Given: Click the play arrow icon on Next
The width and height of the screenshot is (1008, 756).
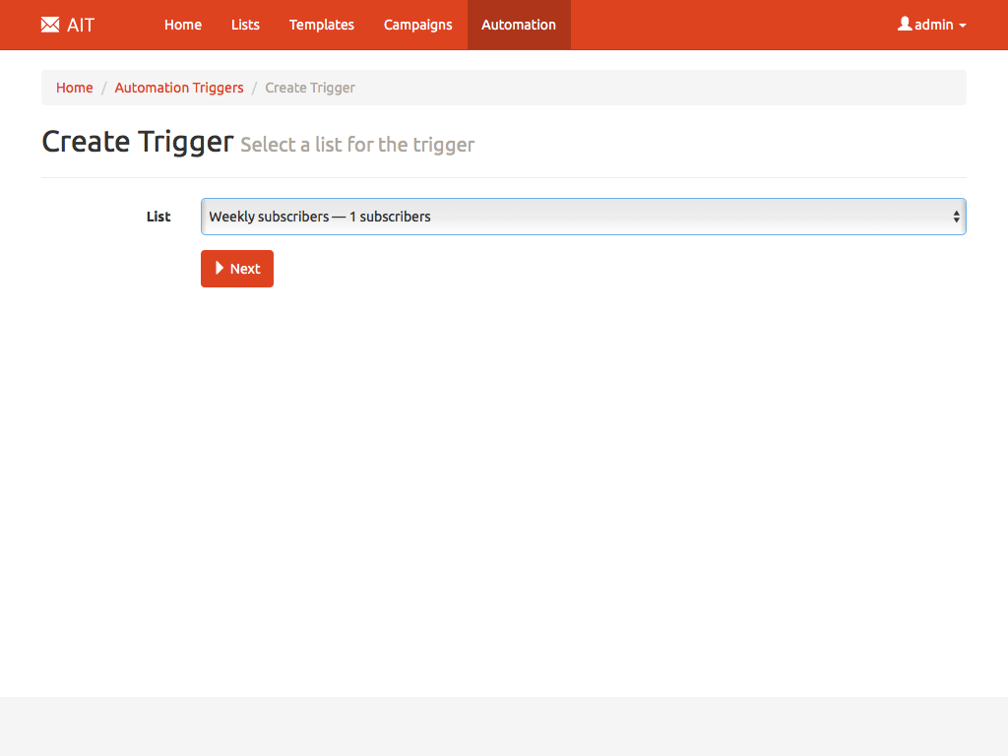Looking at the screenshot, I should coord(220,269).
